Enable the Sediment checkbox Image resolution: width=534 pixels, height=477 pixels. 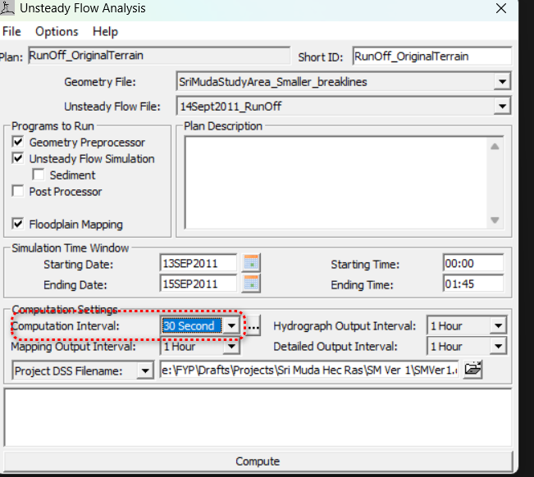click(x=38, y=175)
